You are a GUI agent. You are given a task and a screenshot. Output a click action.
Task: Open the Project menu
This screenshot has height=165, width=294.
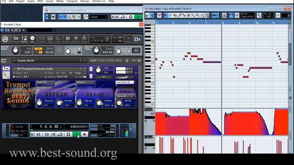click(20, 1)
